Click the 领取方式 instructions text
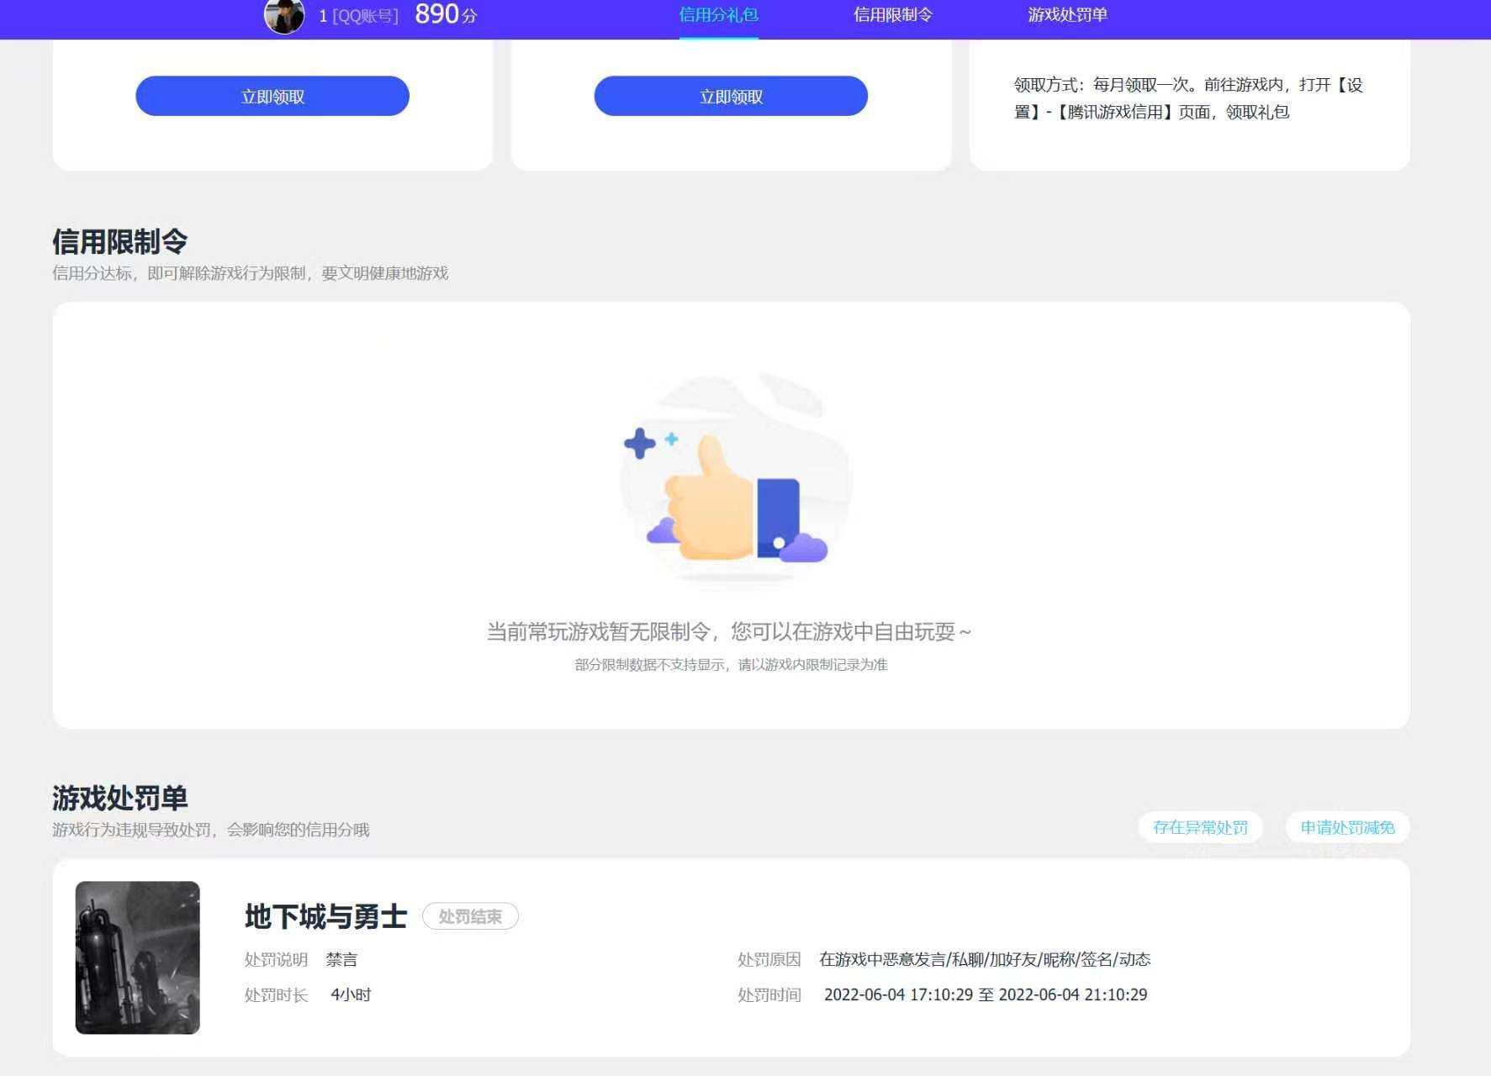Viewport: 1491px width, 1076px height. (1188, 98)
